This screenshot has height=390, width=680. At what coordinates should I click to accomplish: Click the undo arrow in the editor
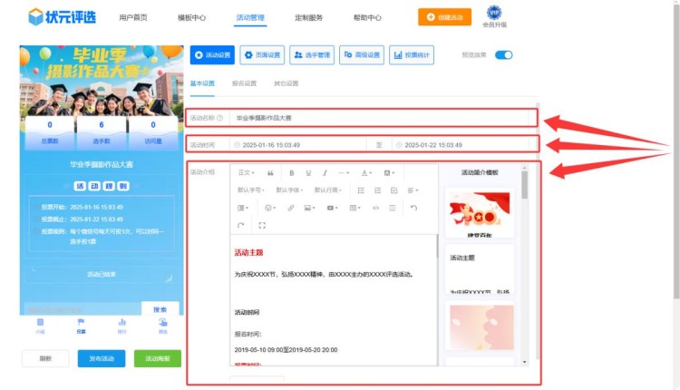(413, 208)
